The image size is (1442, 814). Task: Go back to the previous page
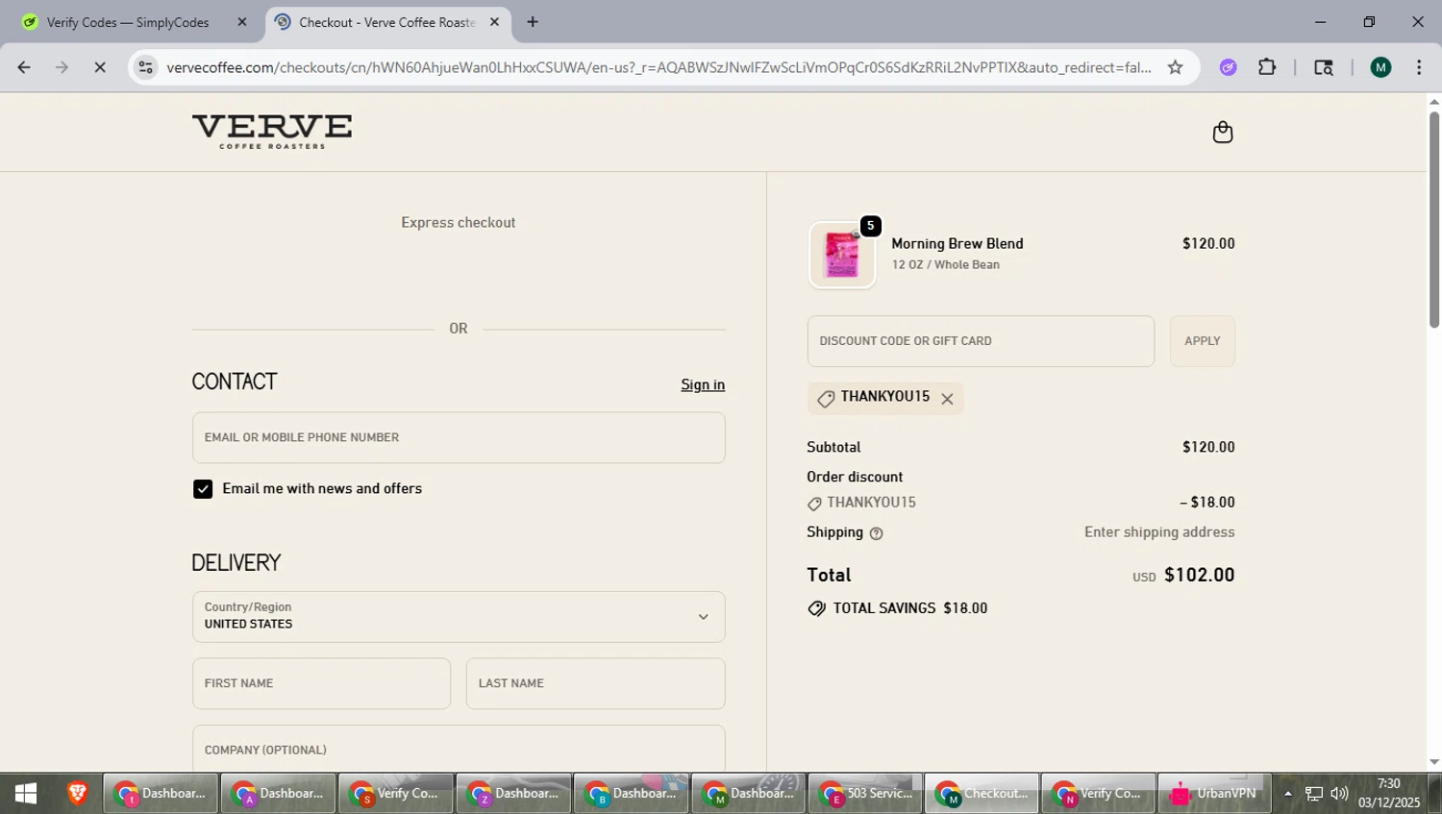tap(24, 67)
